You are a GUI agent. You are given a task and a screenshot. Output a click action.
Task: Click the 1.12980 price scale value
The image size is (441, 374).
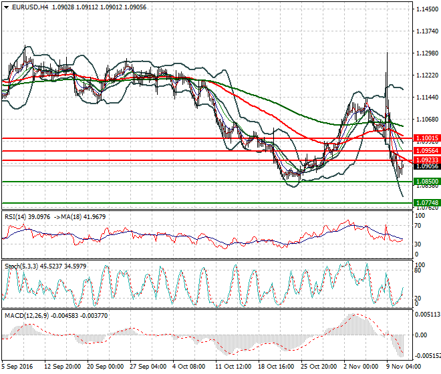[x=427, y=53]
